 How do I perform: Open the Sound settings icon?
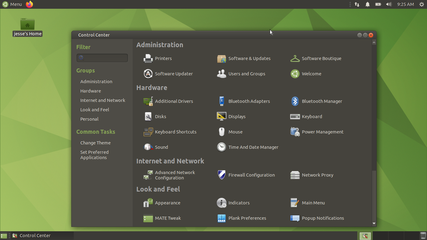(x=148, y=147)
